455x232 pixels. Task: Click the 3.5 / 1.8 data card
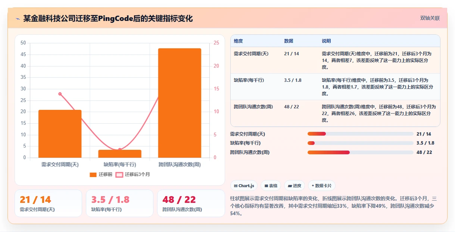tap(119, 203)
